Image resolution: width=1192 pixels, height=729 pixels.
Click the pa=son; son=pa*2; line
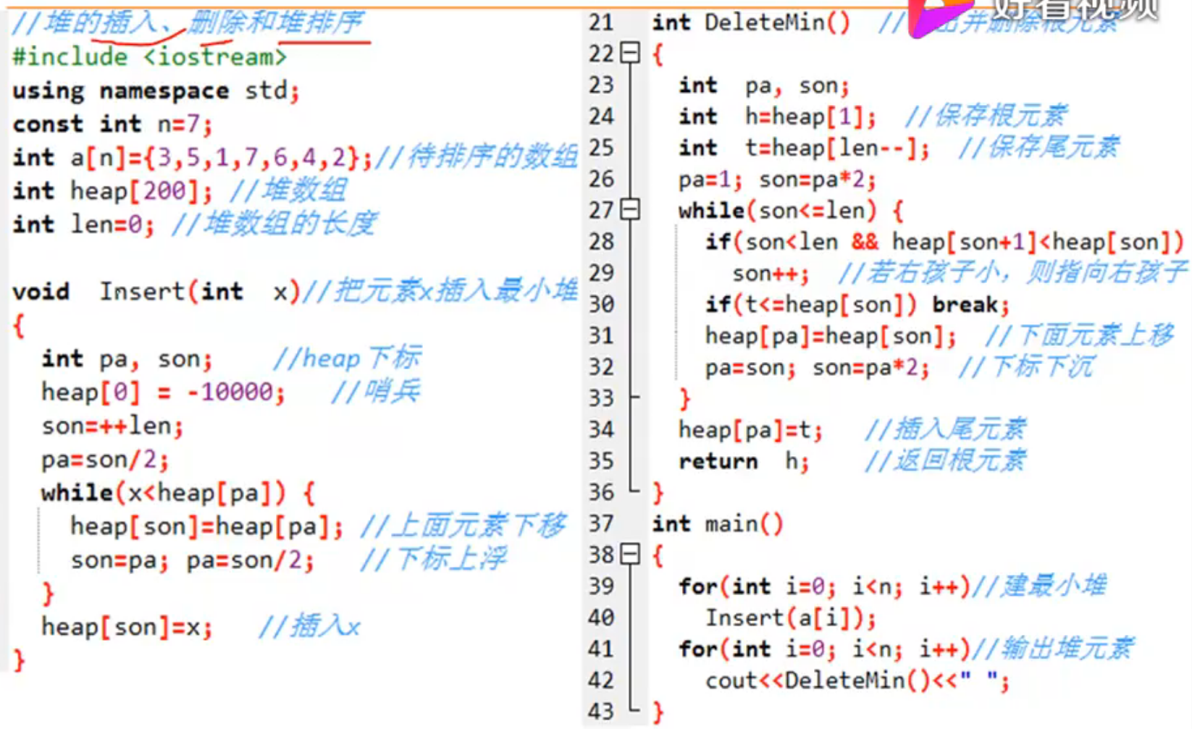click(x=817, y=367)
